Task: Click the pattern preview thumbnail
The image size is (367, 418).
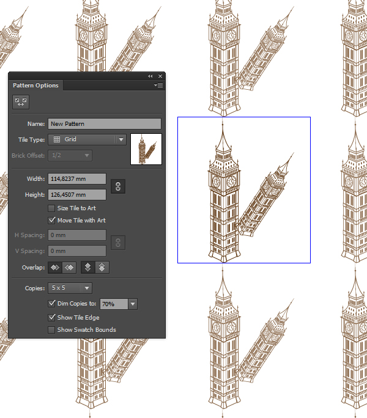Action: coord(146,149)
